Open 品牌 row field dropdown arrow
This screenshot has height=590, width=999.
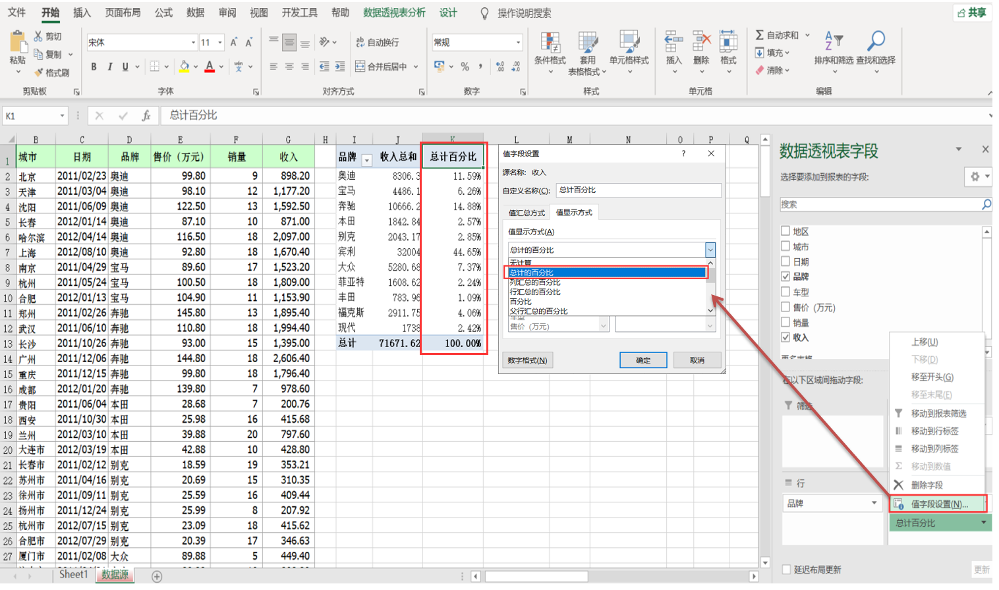(x=874, y=503)
